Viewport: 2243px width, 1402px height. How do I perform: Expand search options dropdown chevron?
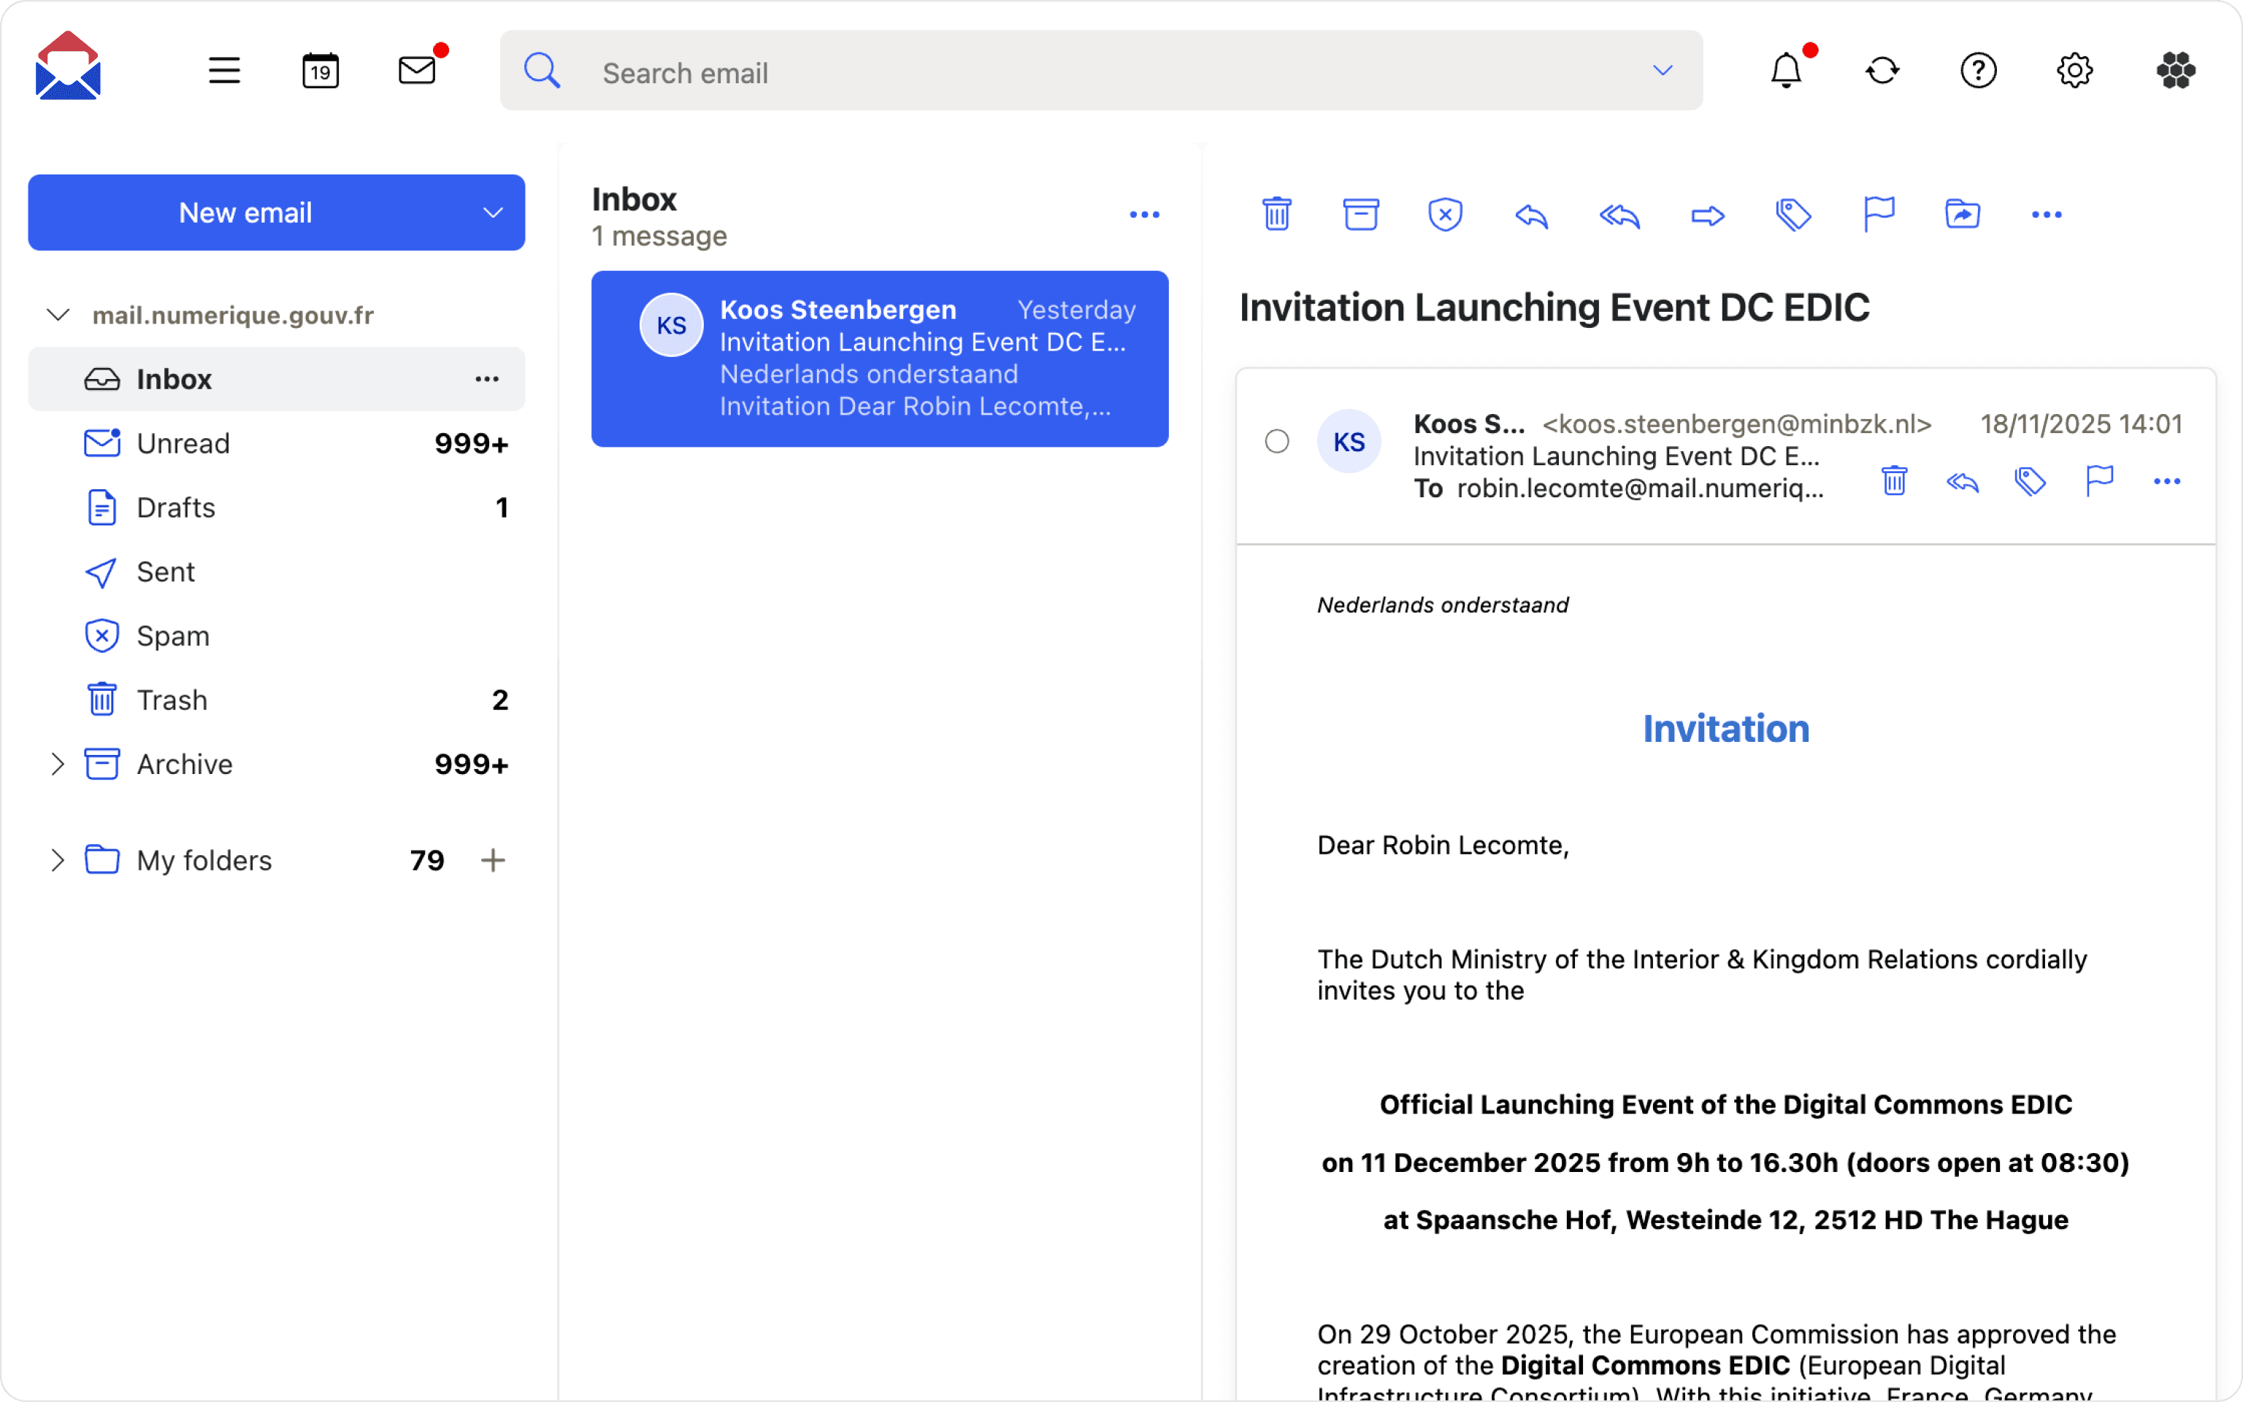click(x=1663, y=71)
